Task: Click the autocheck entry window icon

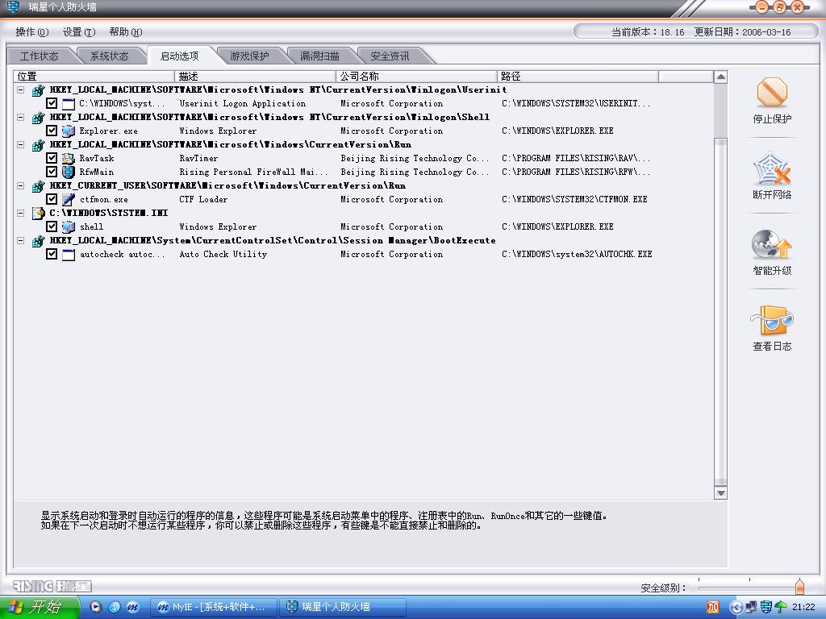Action: pyautogui.click(x=69, y=254)
